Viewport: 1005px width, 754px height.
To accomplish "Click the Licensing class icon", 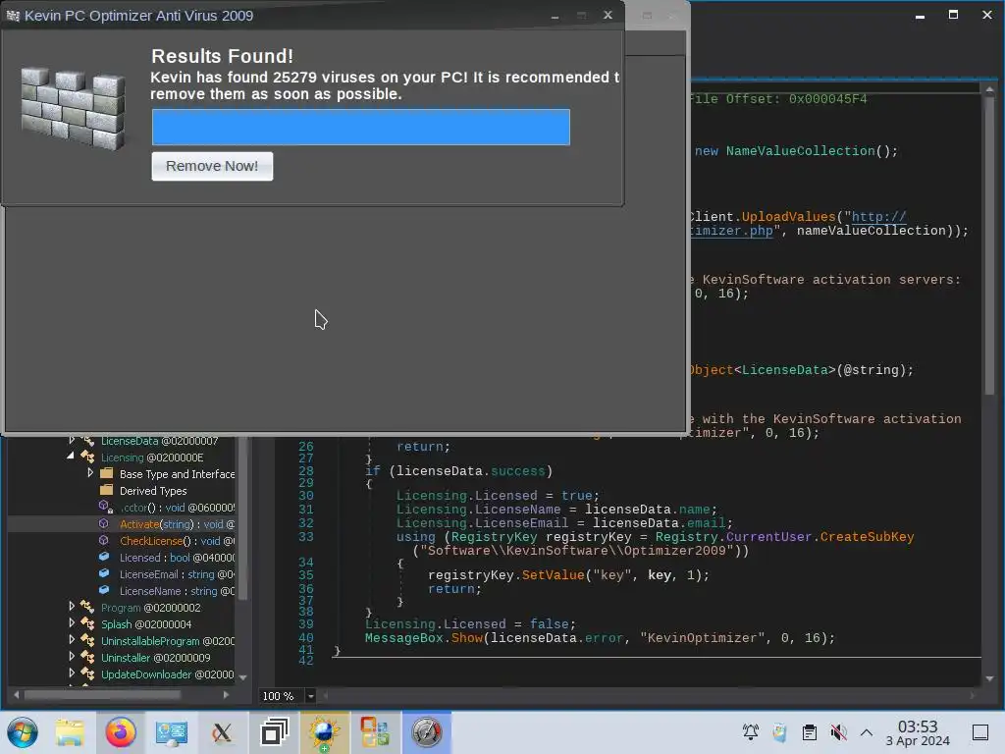I will 87,458.
